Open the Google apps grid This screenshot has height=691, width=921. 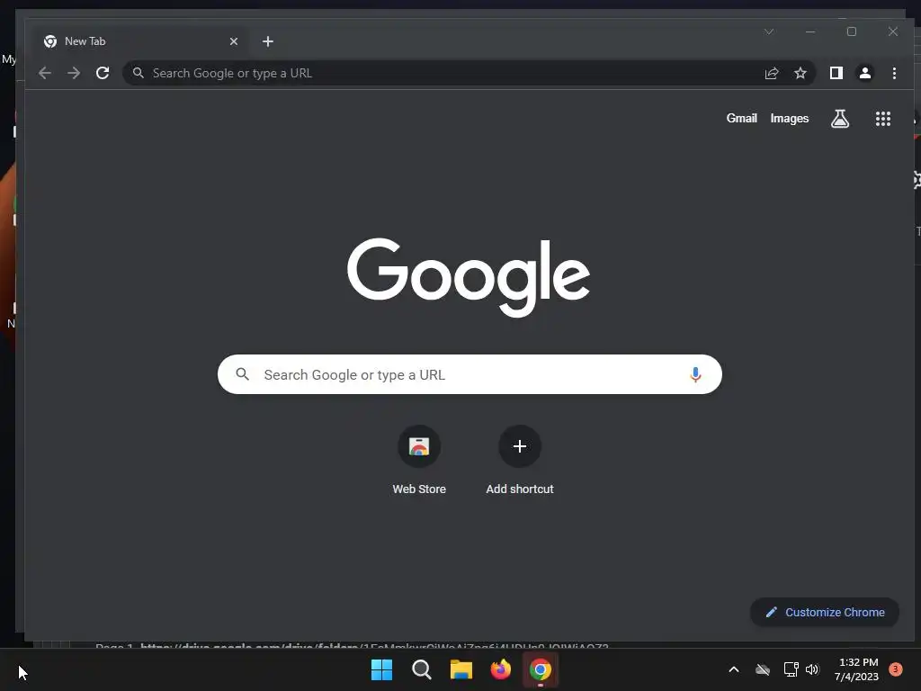883,119
